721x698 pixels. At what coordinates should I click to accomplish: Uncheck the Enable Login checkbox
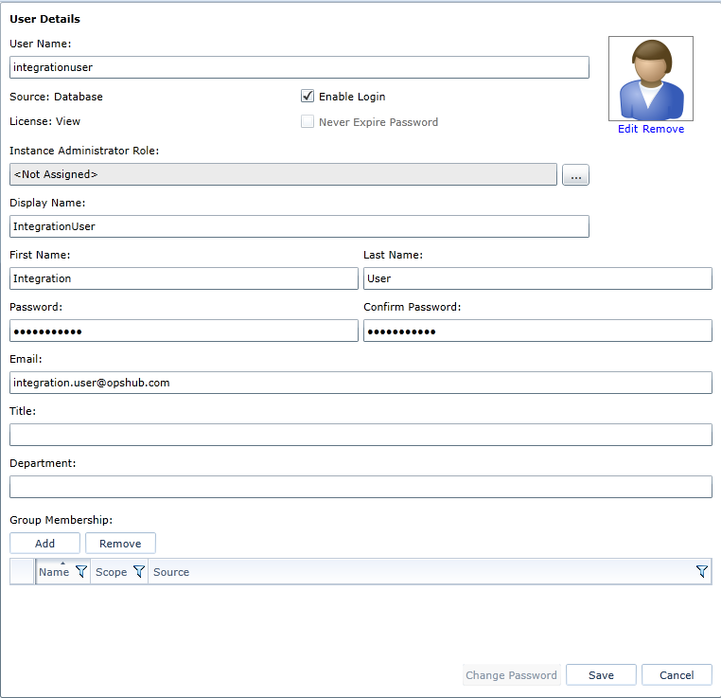click(308, 97)
